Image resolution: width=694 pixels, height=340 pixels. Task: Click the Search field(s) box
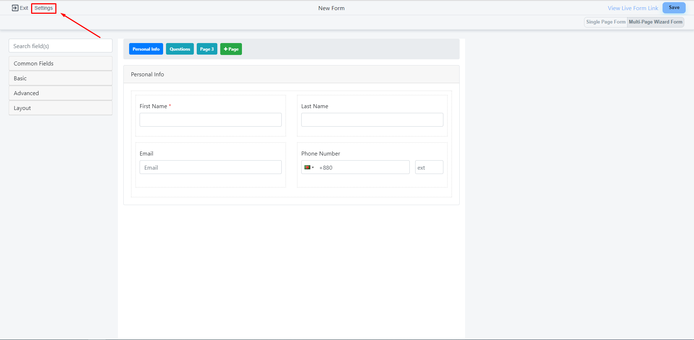60,46
